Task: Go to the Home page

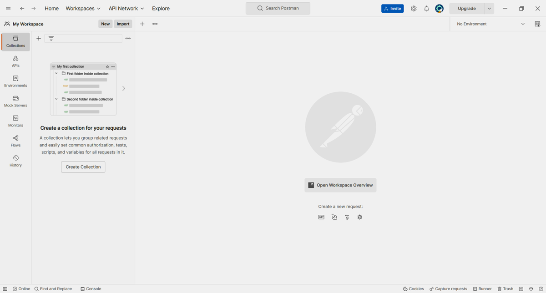Action: 51,8
